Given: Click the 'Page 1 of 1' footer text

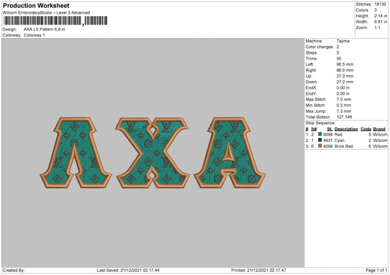Looking at the screenshot, I should pyautogui.click(x=376, y=270).
